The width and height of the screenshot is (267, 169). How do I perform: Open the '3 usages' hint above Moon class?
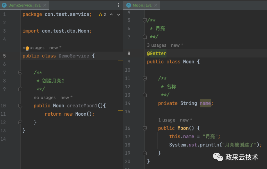point(156,45)
